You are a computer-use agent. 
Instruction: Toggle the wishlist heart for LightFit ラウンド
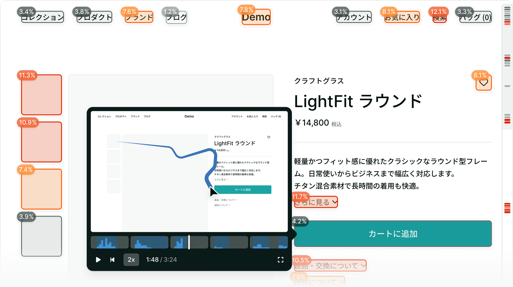483,82
